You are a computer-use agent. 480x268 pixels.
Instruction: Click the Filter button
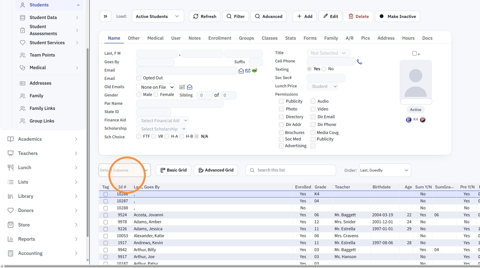[x=235, y=16]
